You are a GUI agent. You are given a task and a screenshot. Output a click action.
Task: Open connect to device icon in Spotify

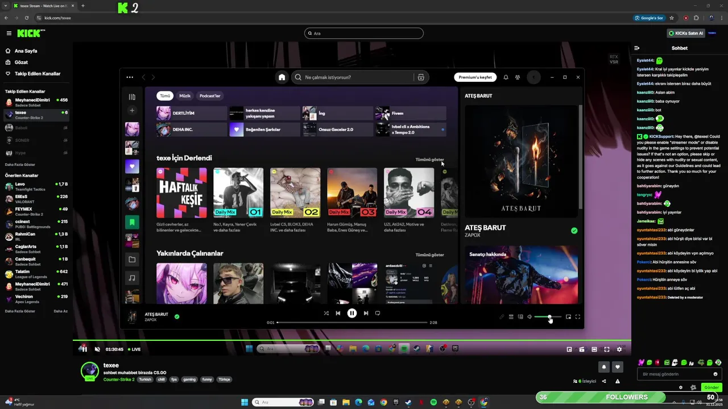point(520,317)
